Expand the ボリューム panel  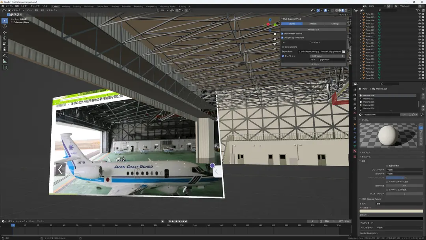click(x=366, y=157)
